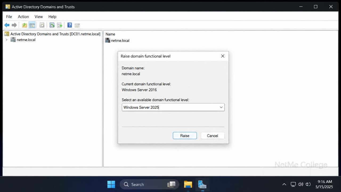The image size is (341, 192).
Task: Click the Up One Level folder icon
Action: point(25,25)
